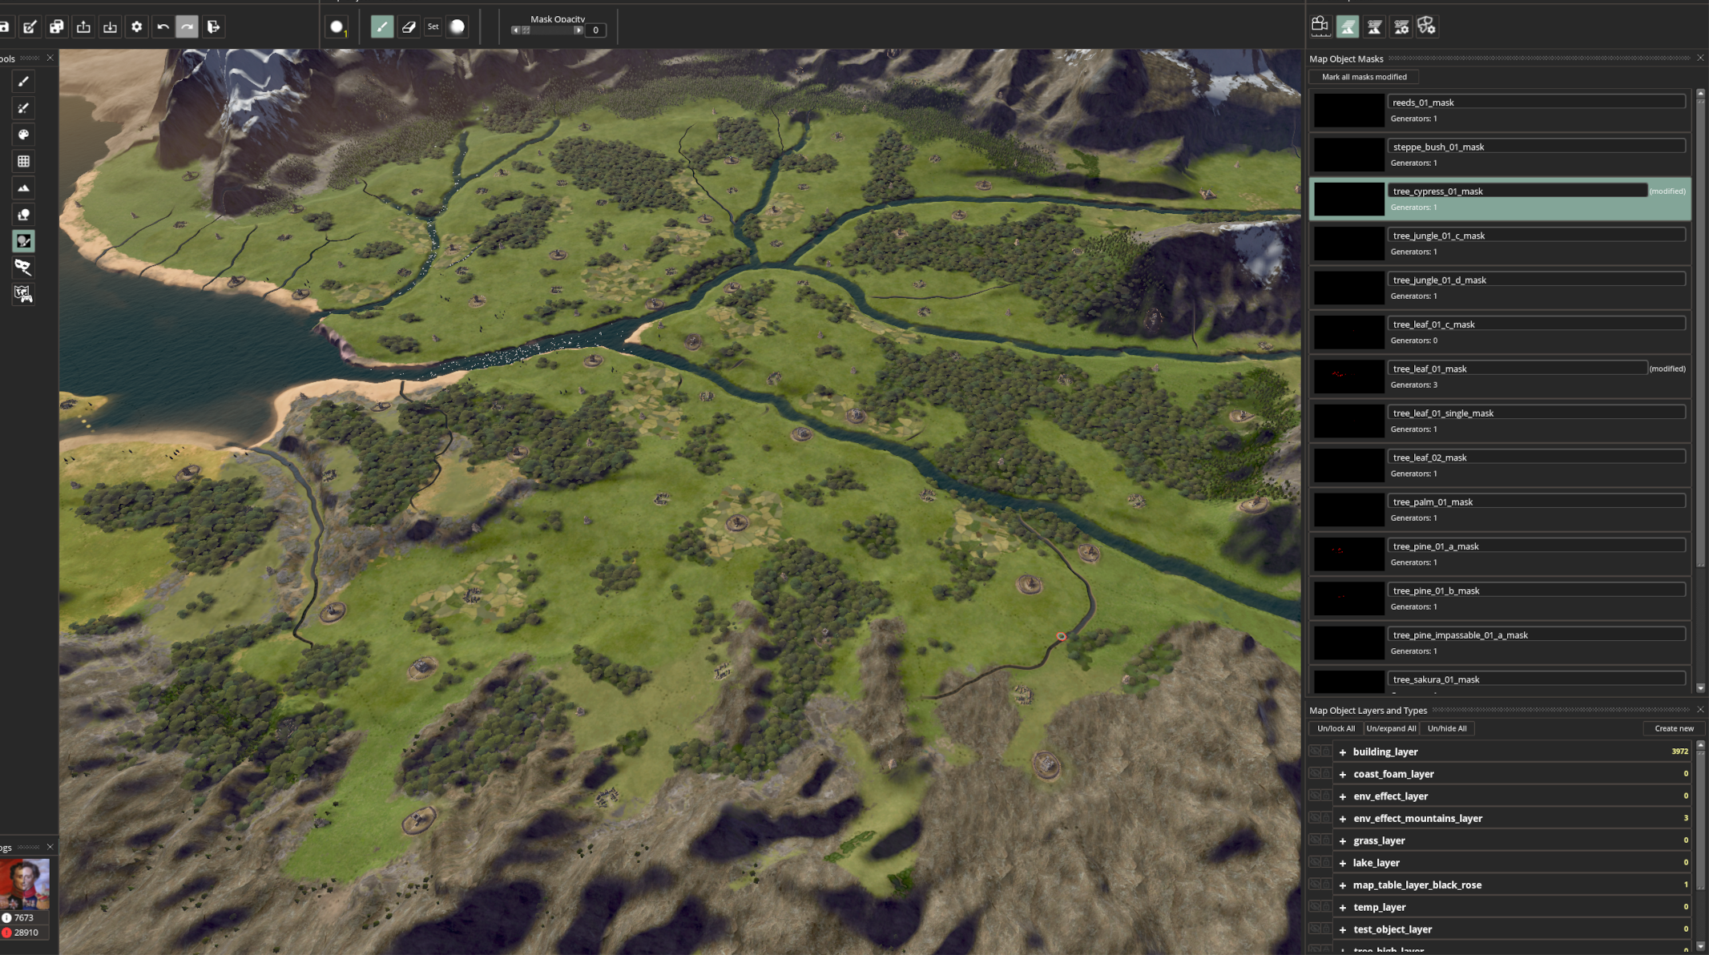1709x955 pixels.
Task: Toggle visibility eye for building_layer
Action: pos(1315,752)
